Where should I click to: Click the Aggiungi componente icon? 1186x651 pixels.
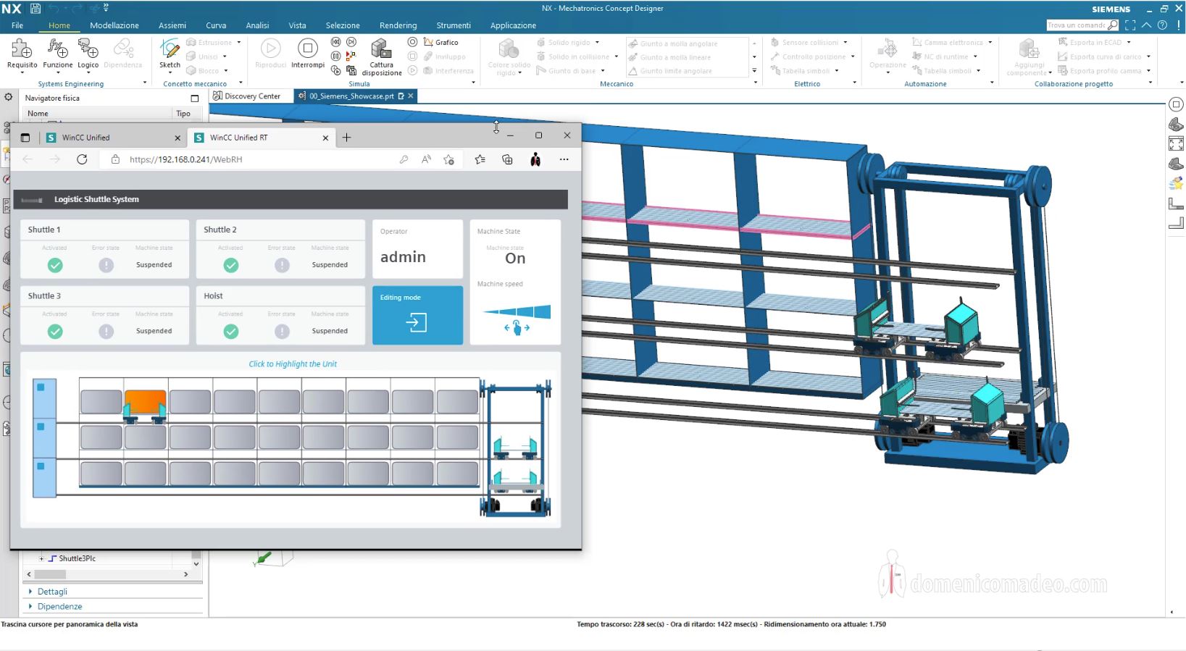pos(1029,49)
